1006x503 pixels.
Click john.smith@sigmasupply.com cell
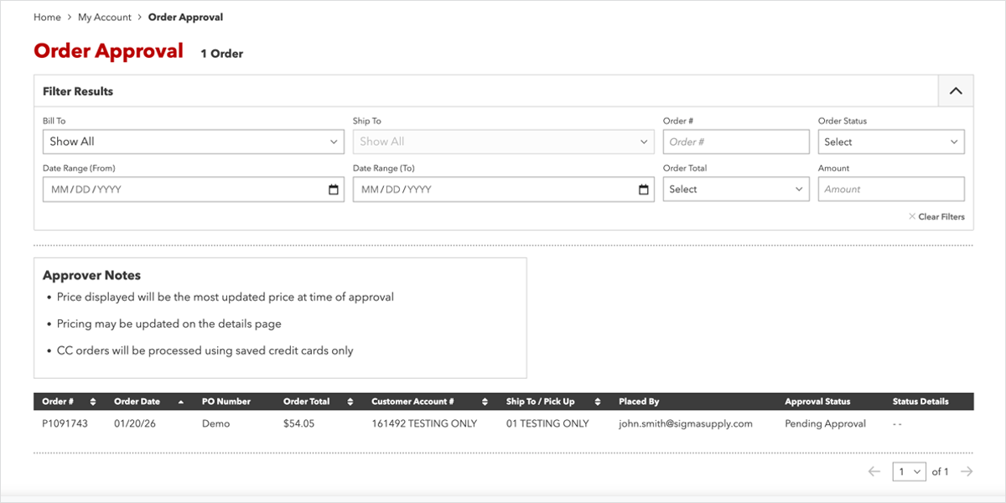coord(686,424)
